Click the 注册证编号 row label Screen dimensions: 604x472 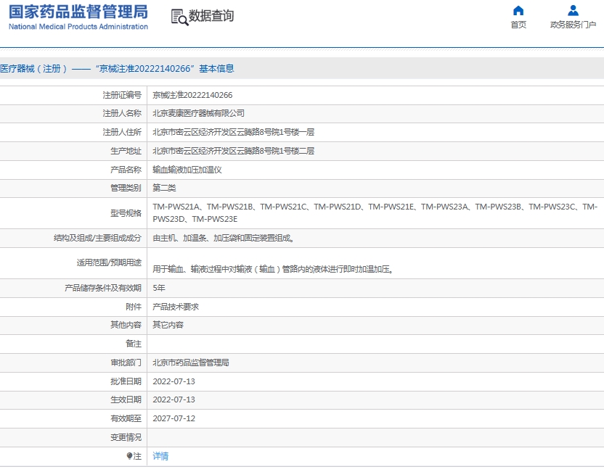point(122,95)
